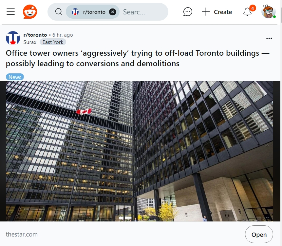This screenshot has width=282, height=246.
Task: Click the Open article button
Action: click(259, 235)
